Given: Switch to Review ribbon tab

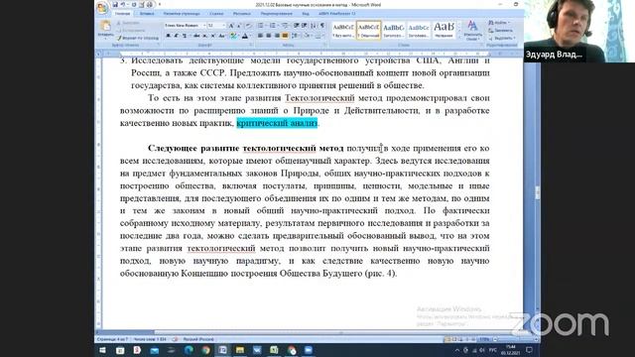Looking at the screenshot, I should pos(276,14).
